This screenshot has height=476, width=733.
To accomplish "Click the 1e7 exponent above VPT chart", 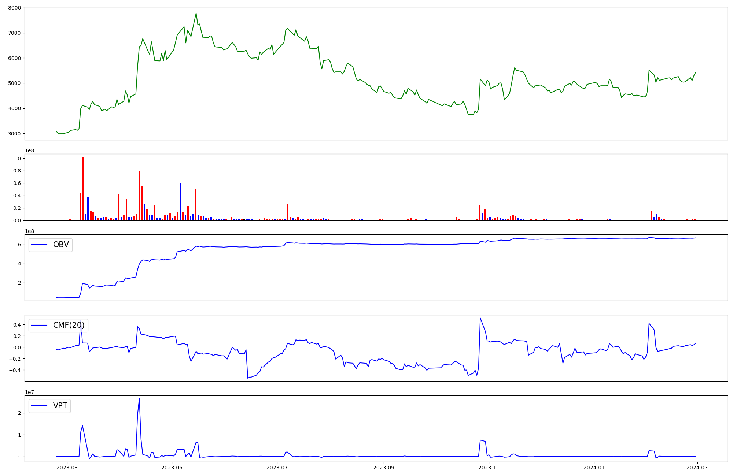I will point(29,392).
